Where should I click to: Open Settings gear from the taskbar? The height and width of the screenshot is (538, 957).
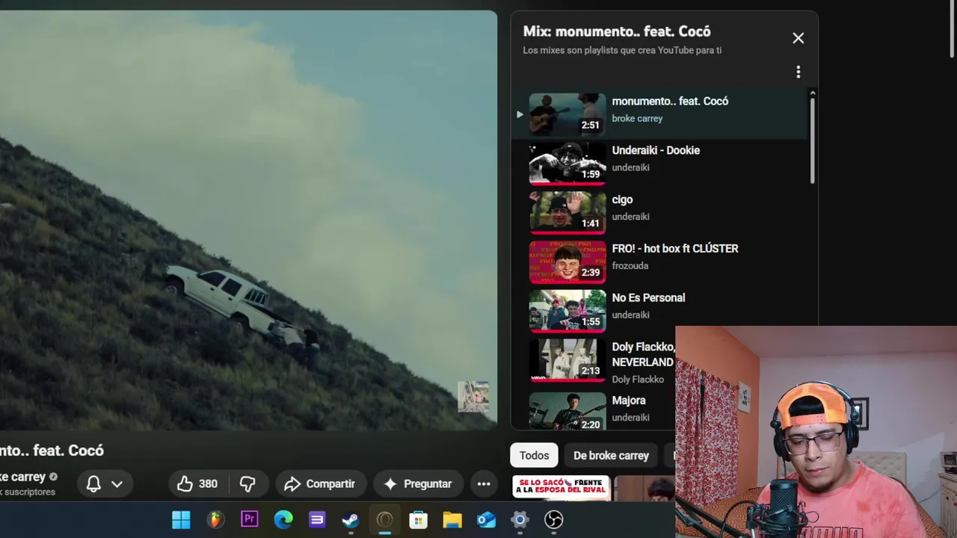520,519
